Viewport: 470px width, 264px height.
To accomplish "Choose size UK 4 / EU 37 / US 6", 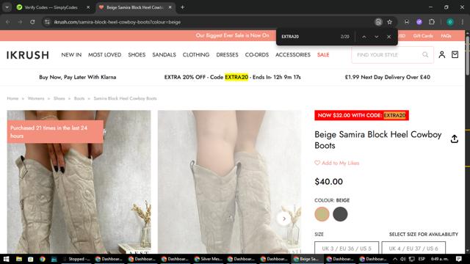I will coord(413,249).
